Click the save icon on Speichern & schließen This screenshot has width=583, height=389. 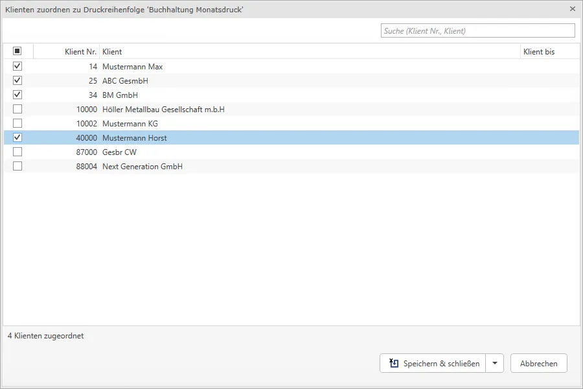[394, 363]
